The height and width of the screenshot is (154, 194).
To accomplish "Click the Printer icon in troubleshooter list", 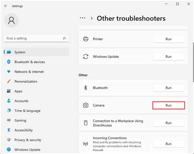I will click(x=86, y=39).
